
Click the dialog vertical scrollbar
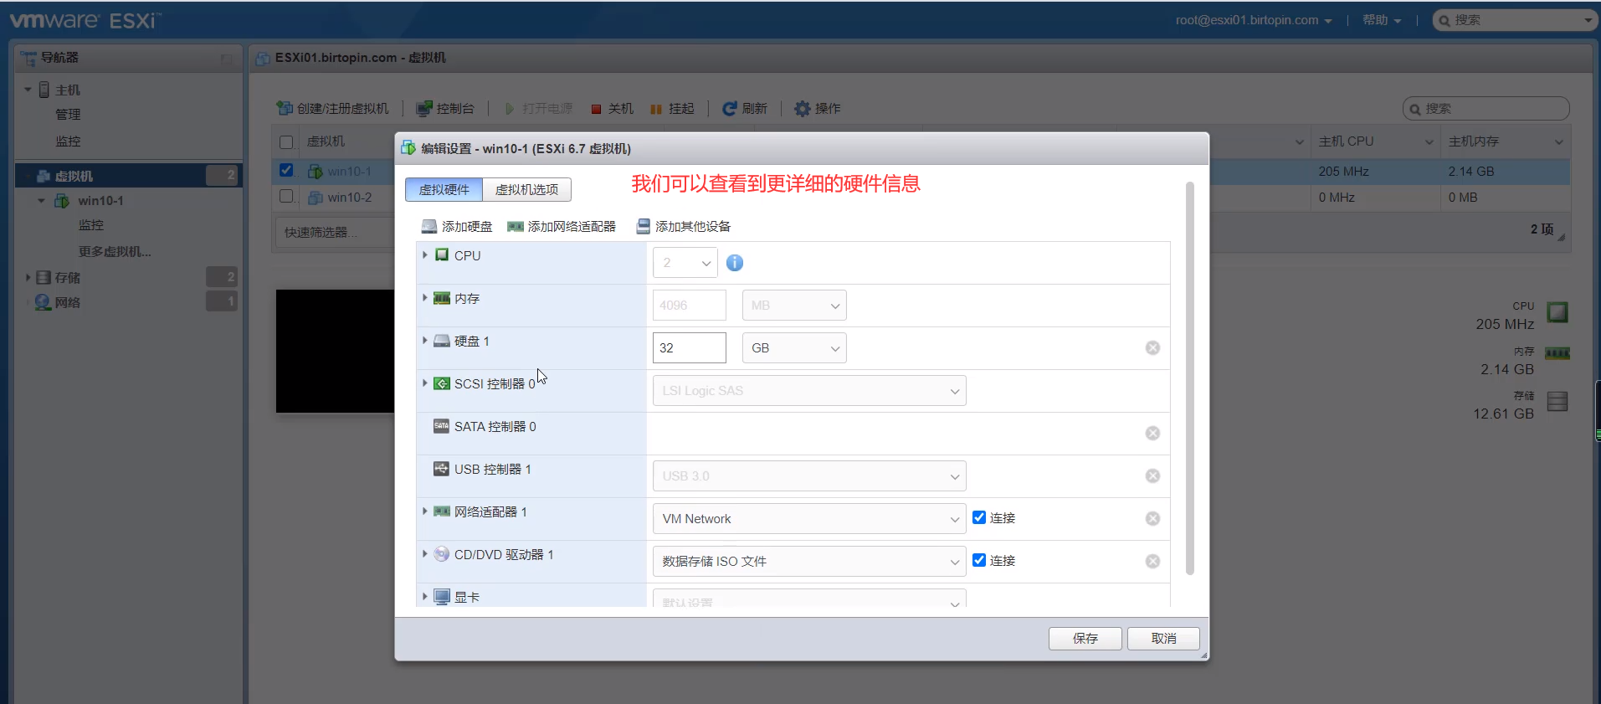tap(1190, 378)
